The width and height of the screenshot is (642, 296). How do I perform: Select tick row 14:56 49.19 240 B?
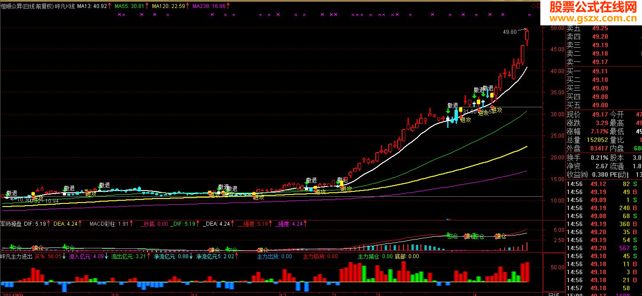pos(604,208)
